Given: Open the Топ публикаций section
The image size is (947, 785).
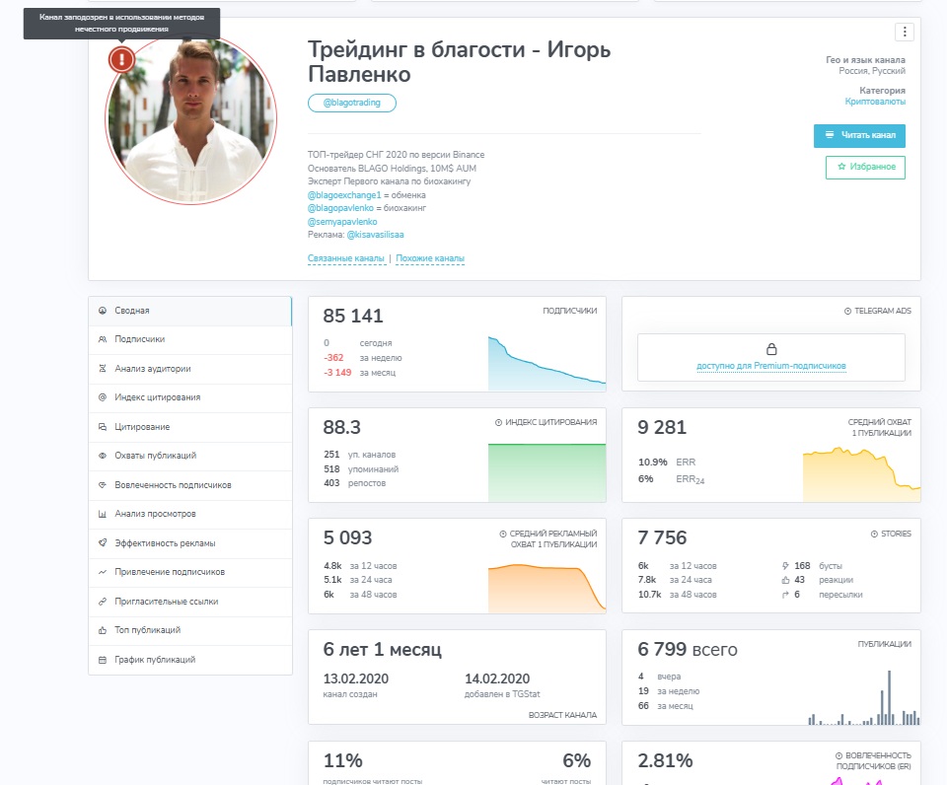Looking at the screenshot, I should [190, 630].
